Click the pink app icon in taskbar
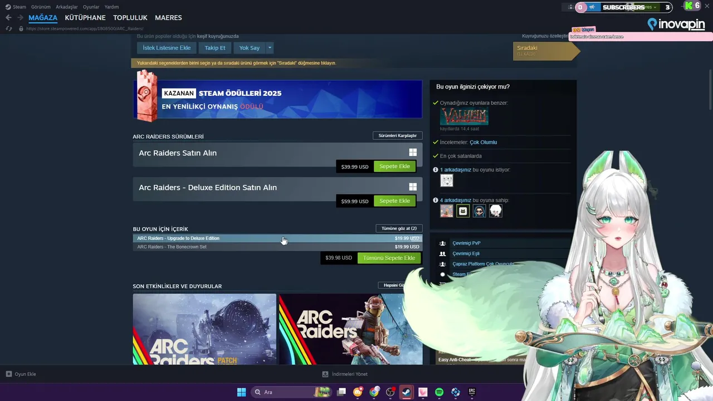This screenshot has width=713, height=401. [x=423, y=392]
